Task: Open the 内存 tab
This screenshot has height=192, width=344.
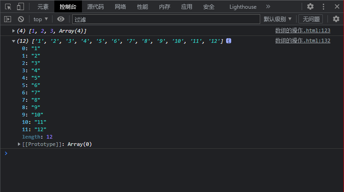Action: coord(164,7)
